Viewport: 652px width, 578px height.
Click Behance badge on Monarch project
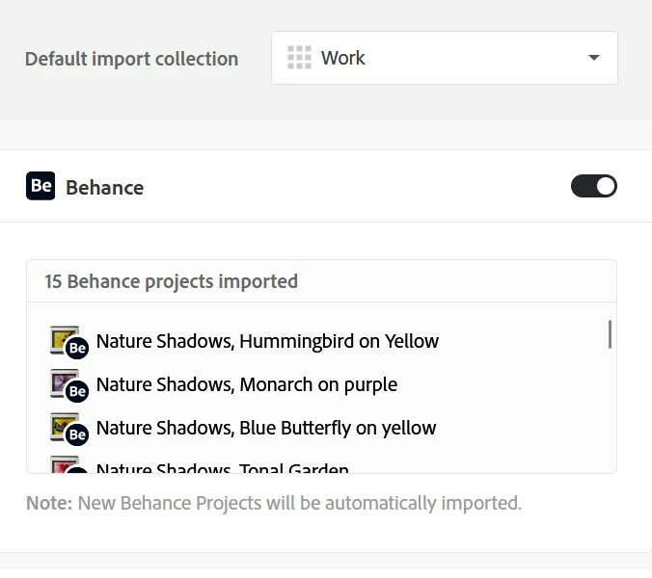(78, 391)
